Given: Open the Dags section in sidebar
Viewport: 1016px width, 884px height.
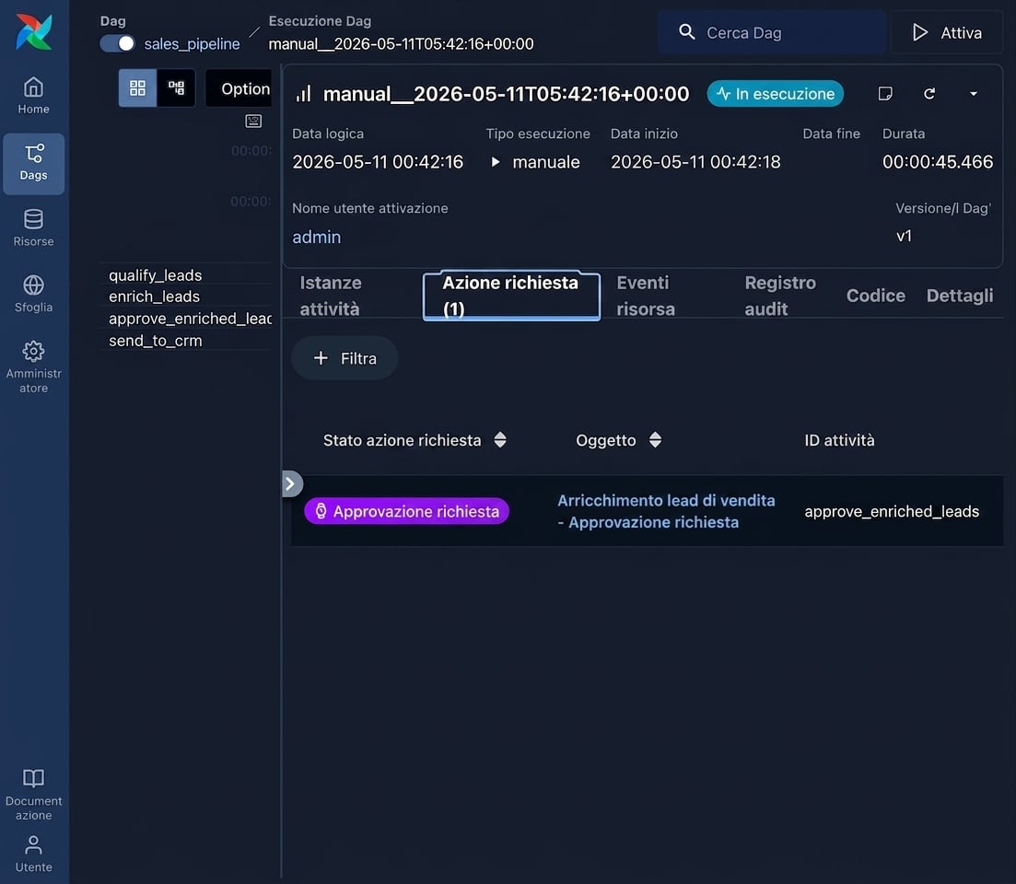Looking at the screenshot, I should coord(34,163).
